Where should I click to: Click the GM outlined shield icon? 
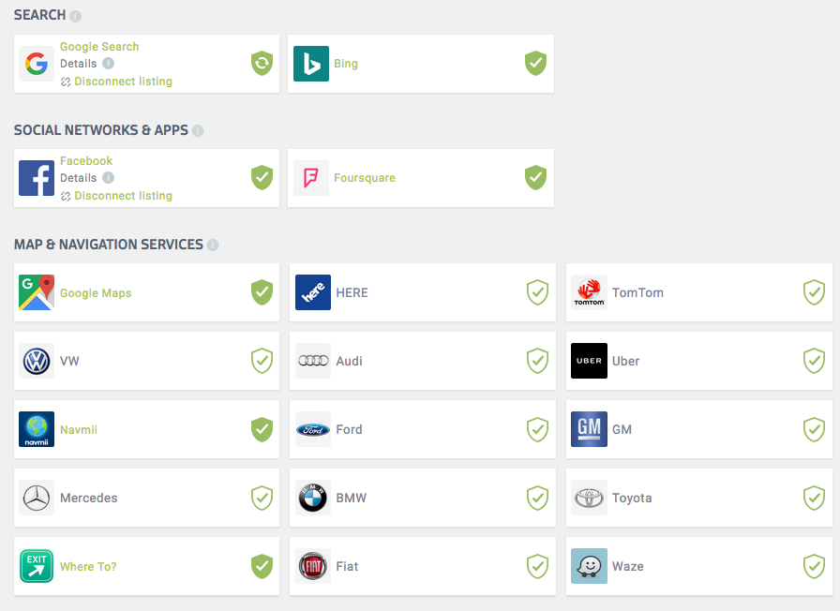[x=815, y=429]
